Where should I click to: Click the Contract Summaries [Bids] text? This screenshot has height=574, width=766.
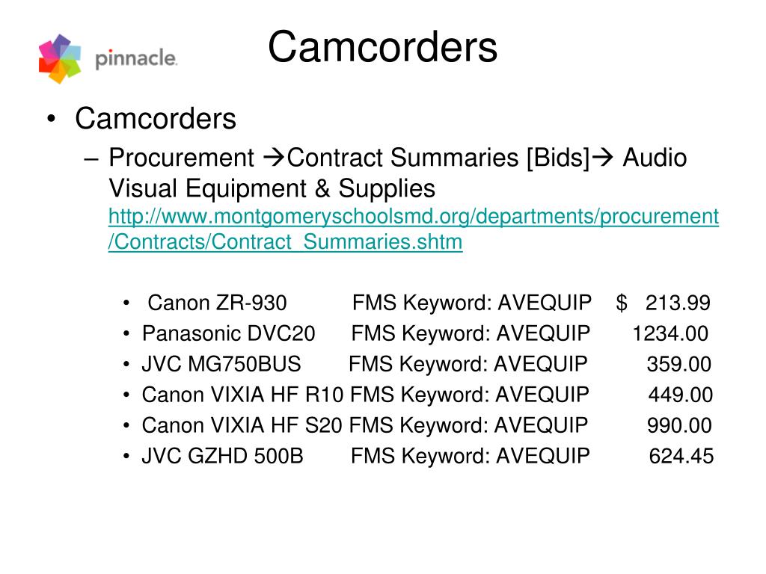click(x=438, y=158)
